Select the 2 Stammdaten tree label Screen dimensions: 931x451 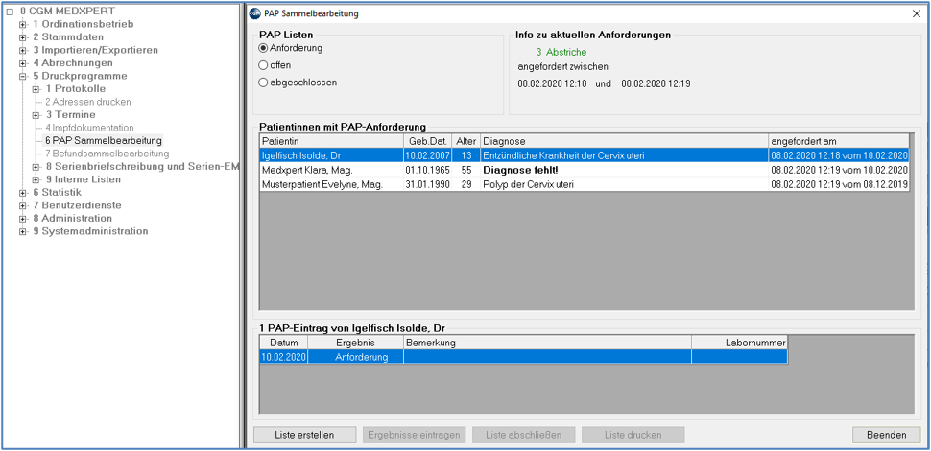[68, 37]
